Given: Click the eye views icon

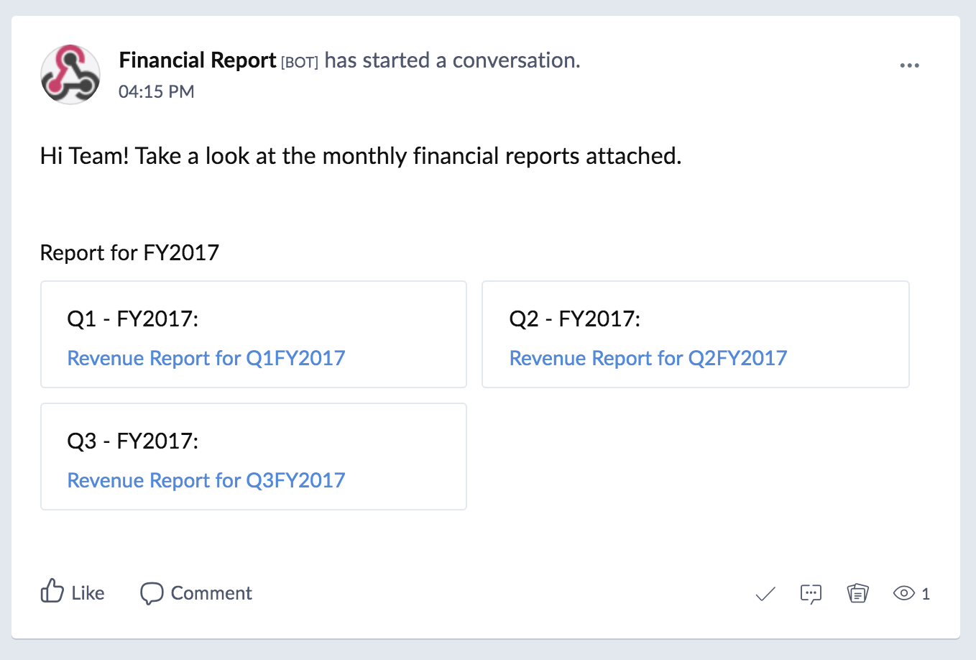Looking at the screenshot, I should (x=903, y=593).
